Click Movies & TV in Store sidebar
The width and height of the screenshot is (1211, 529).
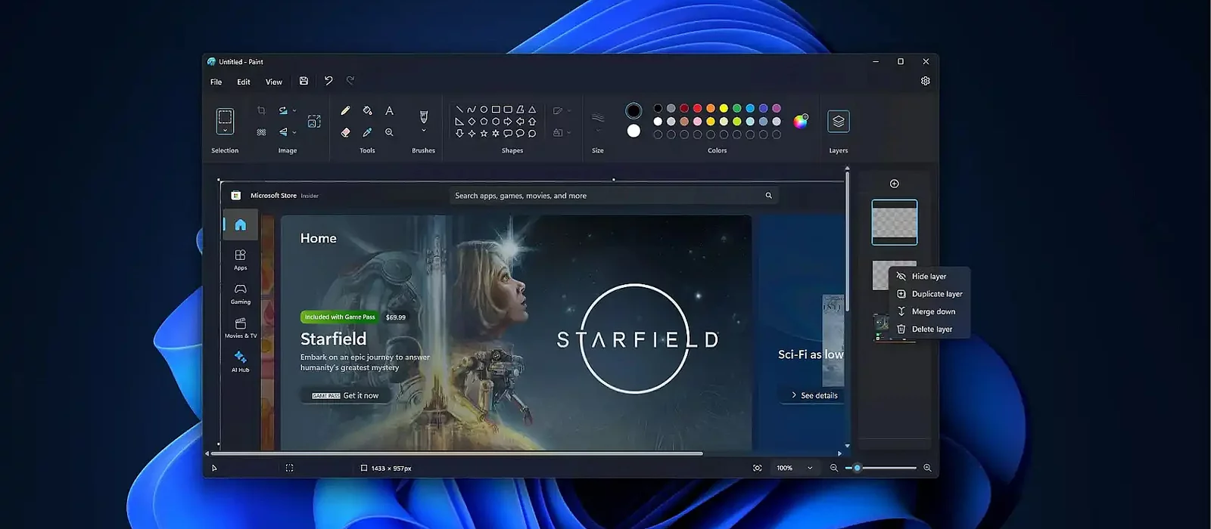240,327
